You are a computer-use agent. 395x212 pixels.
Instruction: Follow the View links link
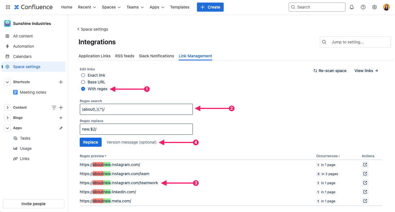pos(366,71)
